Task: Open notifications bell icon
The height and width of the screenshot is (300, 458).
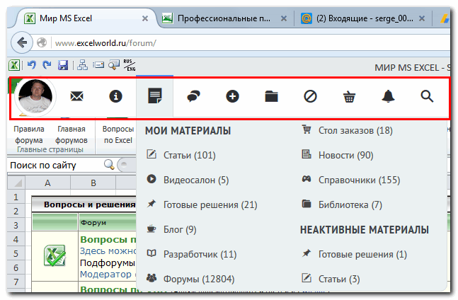Action: coord(388,96)
